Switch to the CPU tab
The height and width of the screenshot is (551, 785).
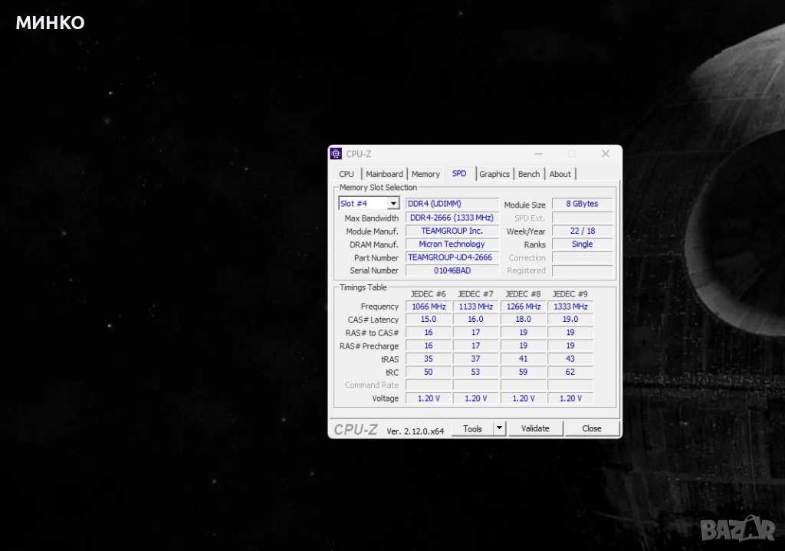pyautogui.click(x=347, y=174)
